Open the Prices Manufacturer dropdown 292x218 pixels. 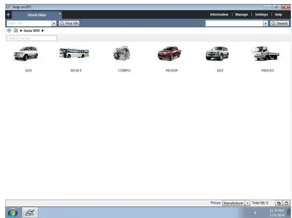pyautogui.click(x=236, y=203)
